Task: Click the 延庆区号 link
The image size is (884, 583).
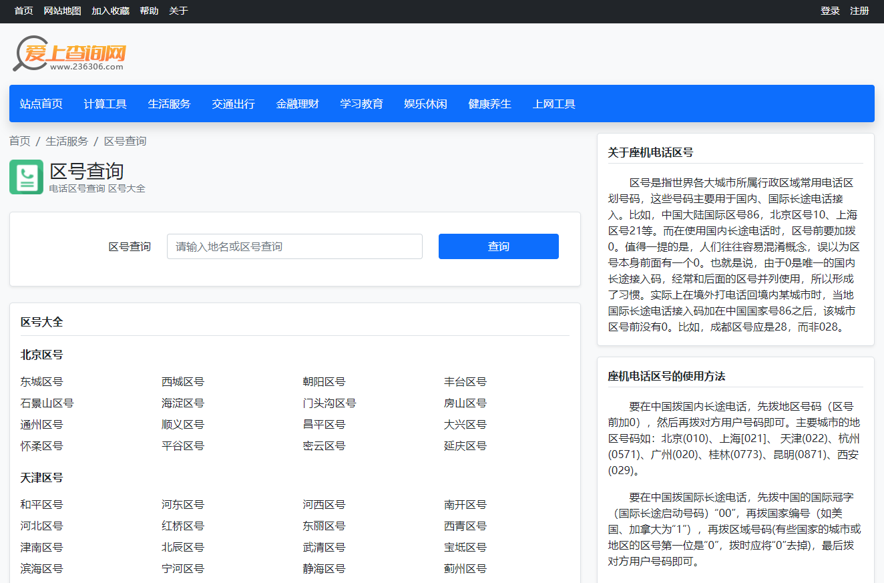Action: click(465, 446)
